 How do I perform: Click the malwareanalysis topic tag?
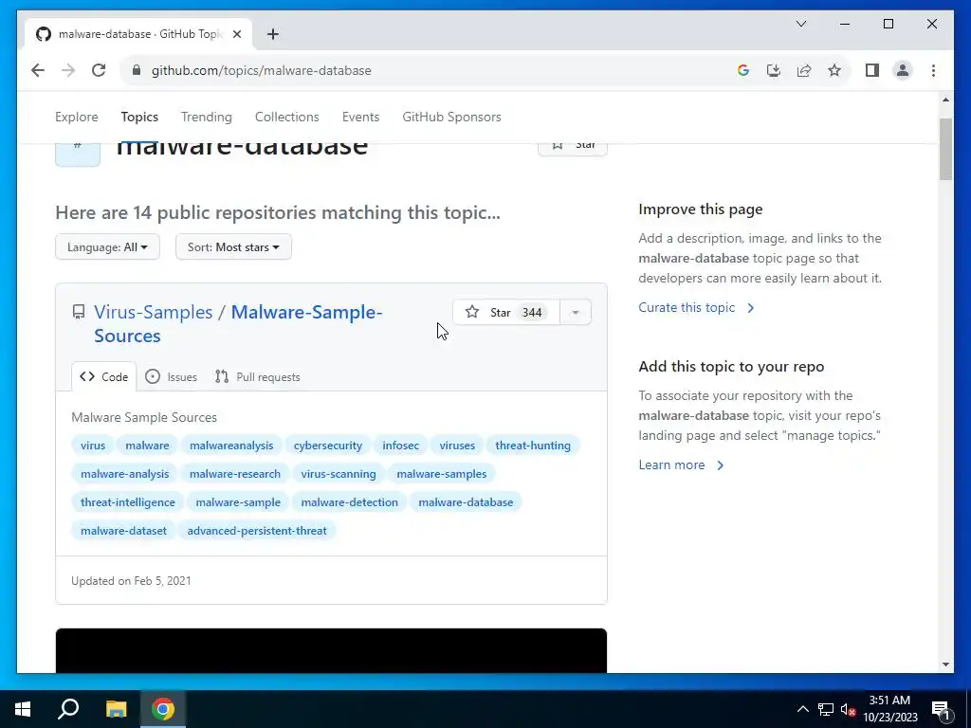coord(231,446)
